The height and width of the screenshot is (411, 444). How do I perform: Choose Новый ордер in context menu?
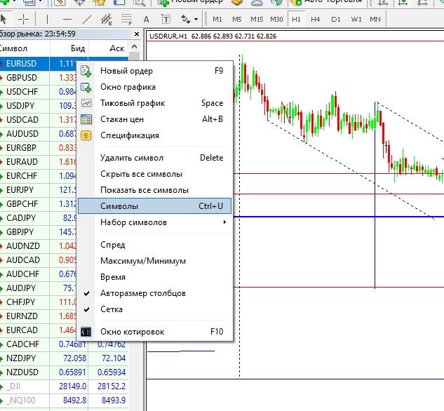click(154, 71)
